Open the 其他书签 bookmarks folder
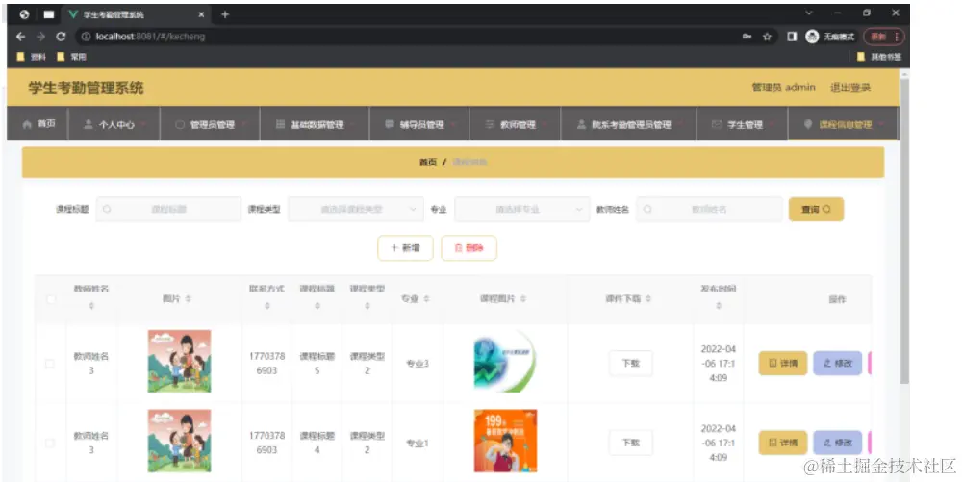The width and height of the screenshot is (963, 482). 879,57
